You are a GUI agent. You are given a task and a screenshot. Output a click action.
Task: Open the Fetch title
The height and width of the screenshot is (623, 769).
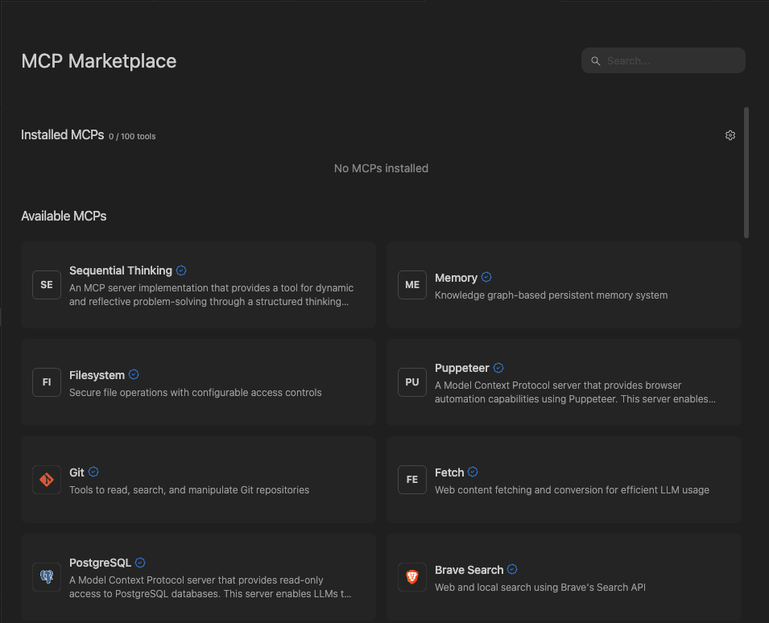449,472
